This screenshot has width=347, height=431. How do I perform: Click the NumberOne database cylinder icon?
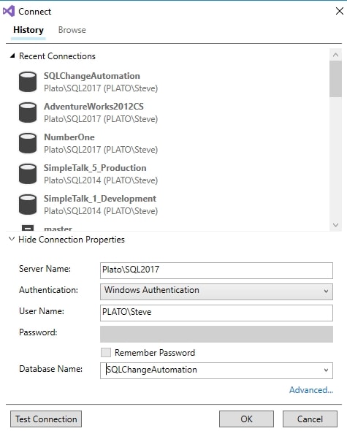pyautogui.click(x=28, y=143)
